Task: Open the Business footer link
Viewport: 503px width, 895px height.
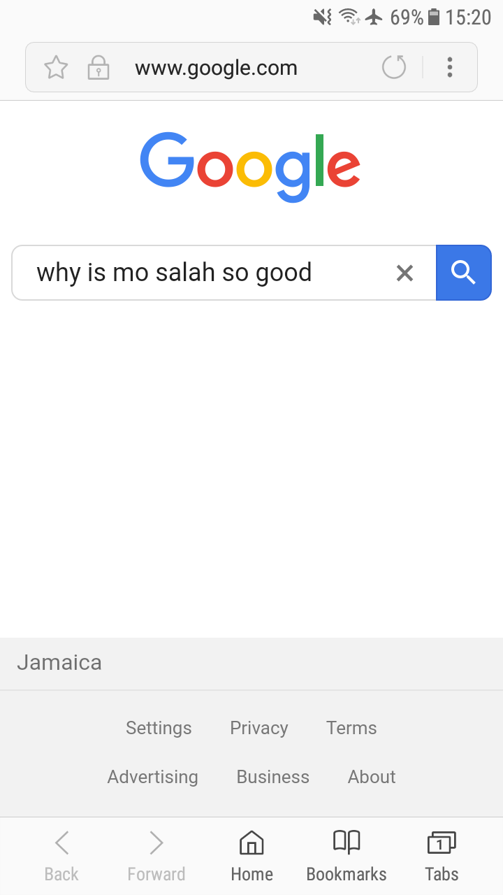Action: click(273, 777)
